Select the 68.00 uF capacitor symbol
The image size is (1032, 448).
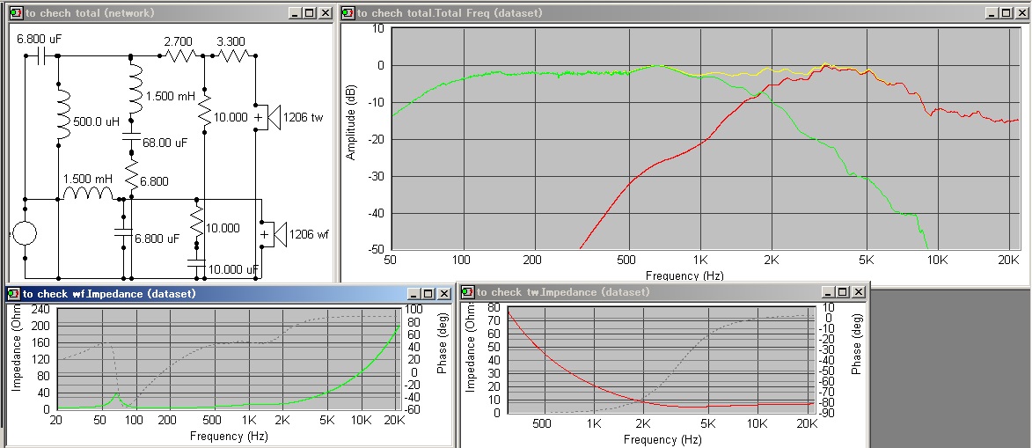point(131,136)
